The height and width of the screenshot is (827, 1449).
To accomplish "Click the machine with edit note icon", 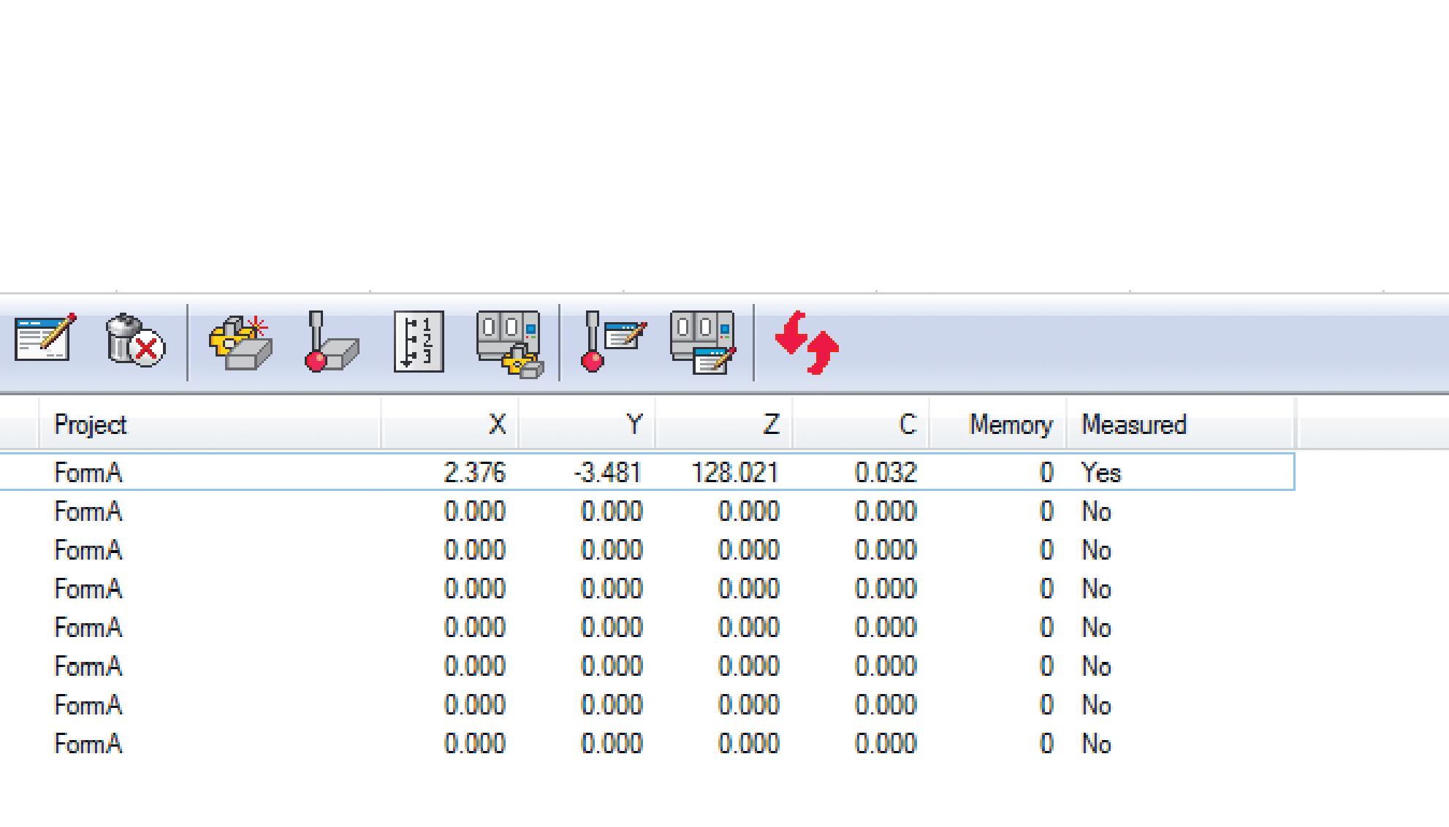I will (702, 343).
